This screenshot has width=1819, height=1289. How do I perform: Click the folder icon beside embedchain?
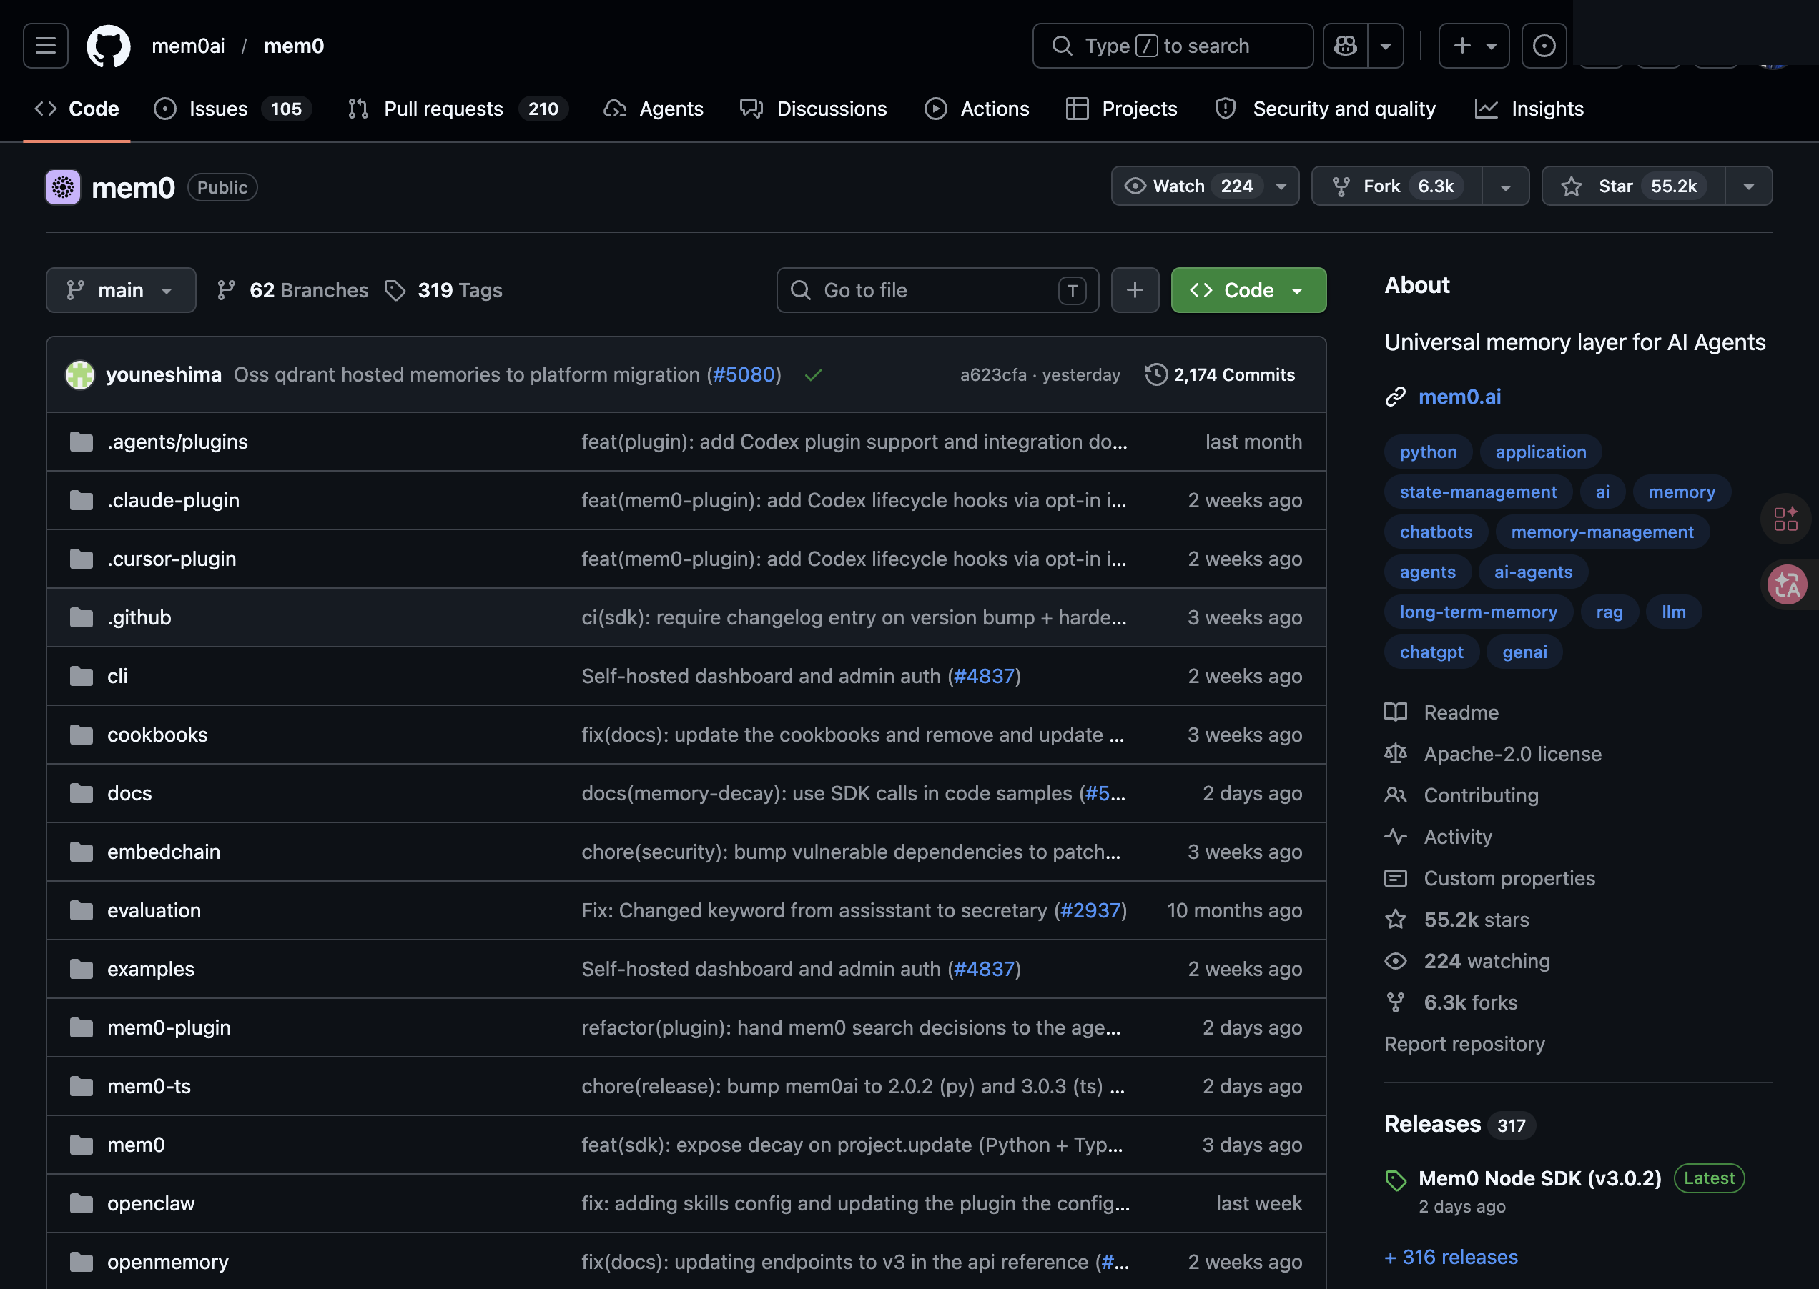(81, 852)
